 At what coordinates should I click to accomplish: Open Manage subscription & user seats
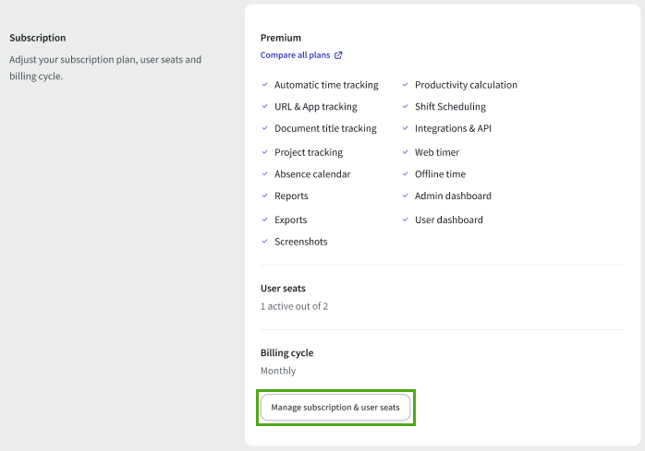coord(335,408)
